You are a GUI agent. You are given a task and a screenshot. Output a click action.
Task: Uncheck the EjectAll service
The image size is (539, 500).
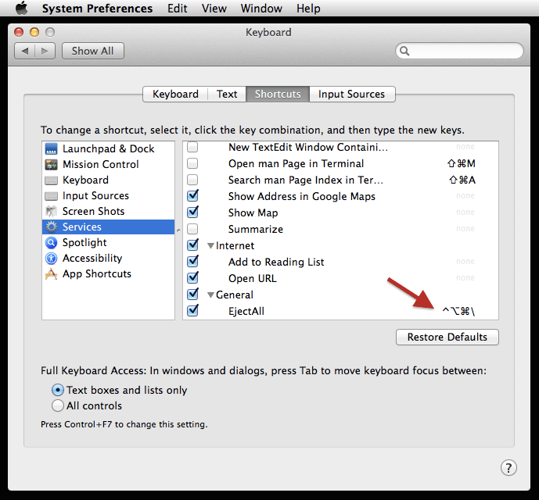[192, 310]
